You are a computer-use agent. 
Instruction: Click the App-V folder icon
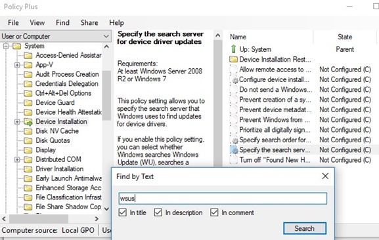[x=28, y=65]
